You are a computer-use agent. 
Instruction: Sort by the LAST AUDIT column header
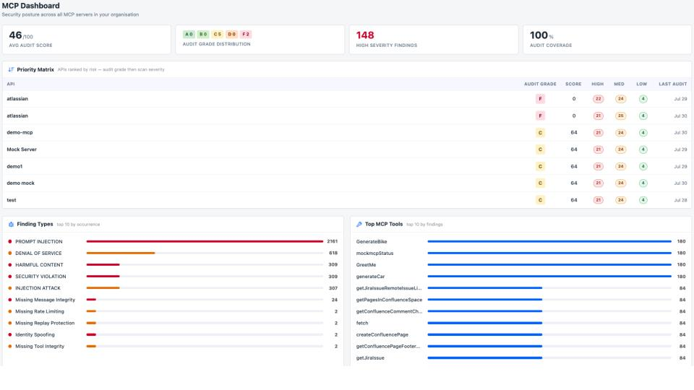click(673, 84)
